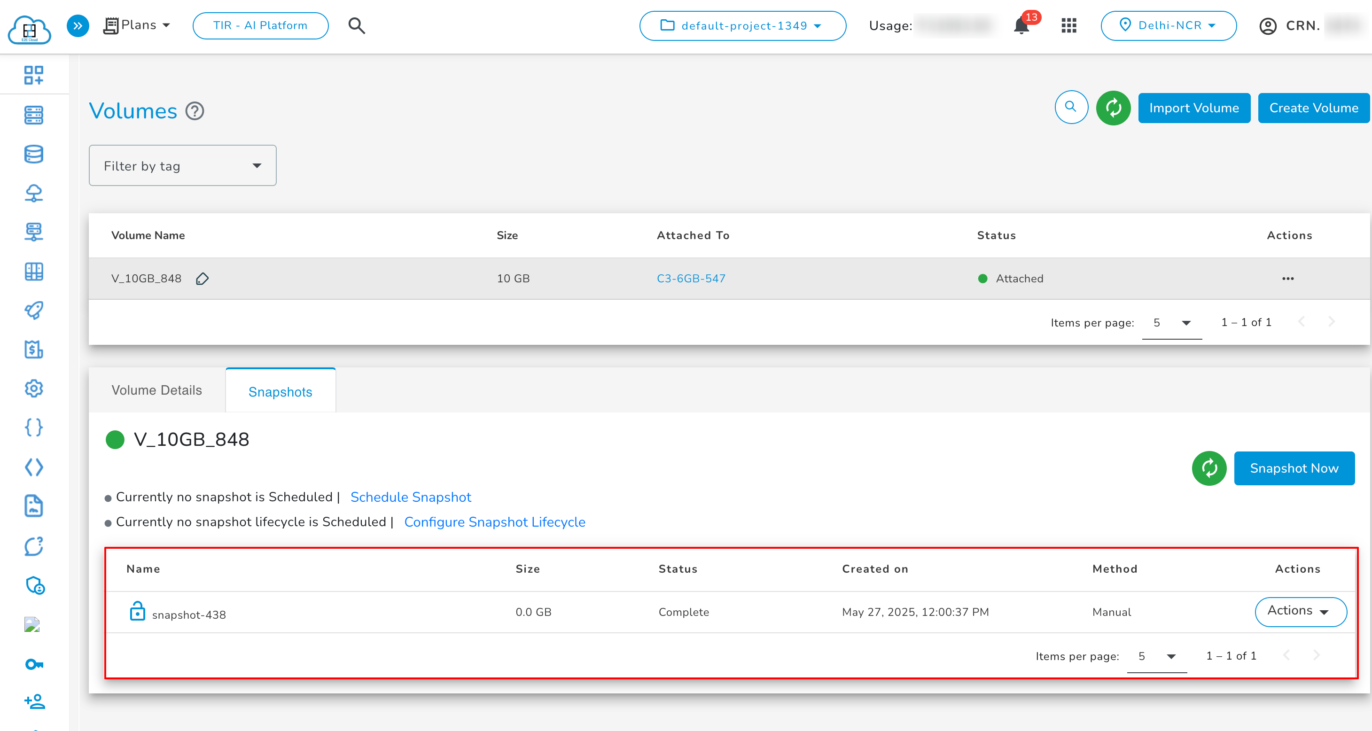Viewport: 1372px width, 731px height.
Task: Open the settings gear in sidebar
Action: [33, 388]
